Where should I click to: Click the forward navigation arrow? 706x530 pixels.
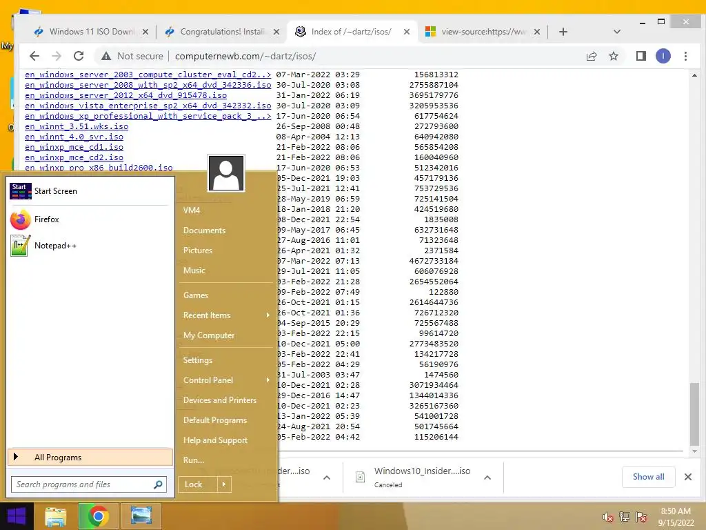click(57, 56)
